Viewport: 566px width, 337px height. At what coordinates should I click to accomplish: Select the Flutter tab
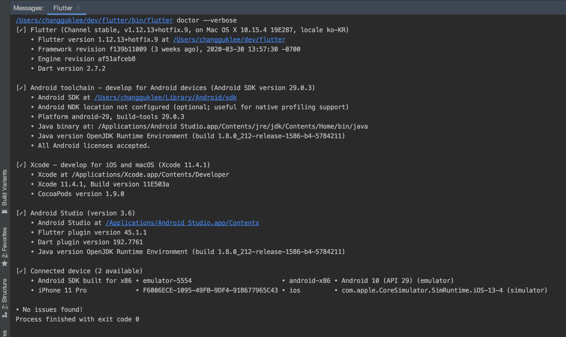coord(63,8)
